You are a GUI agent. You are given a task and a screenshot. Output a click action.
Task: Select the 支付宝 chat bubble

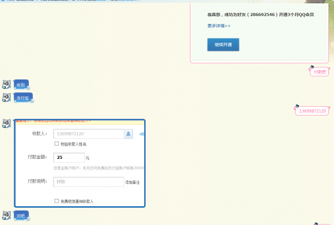coord(23,98)
